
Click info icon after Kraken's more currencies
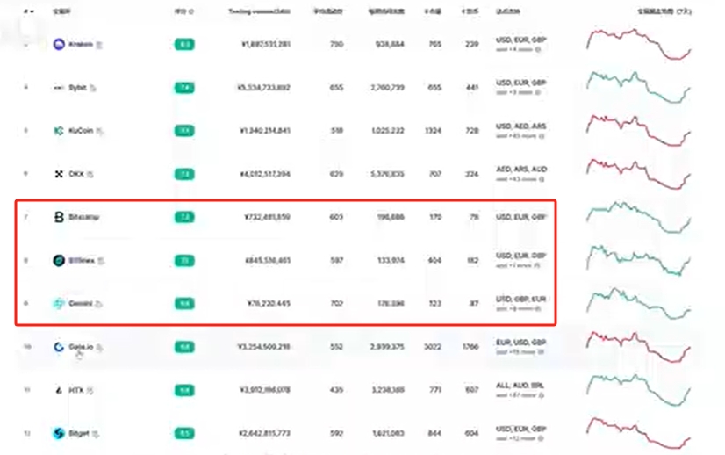538,49
